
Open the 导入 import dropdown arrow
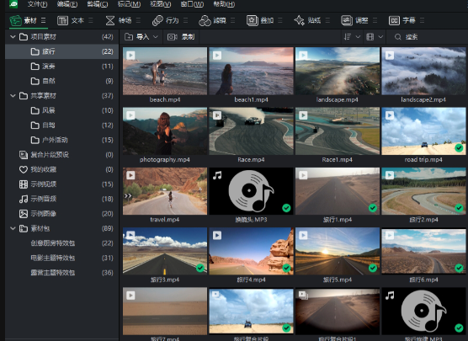pos(155,37)
